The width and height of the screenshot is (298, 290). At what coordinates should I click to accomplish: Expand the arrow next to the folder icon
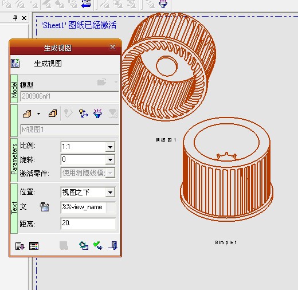pyautogui.click(x=116, y=83)
